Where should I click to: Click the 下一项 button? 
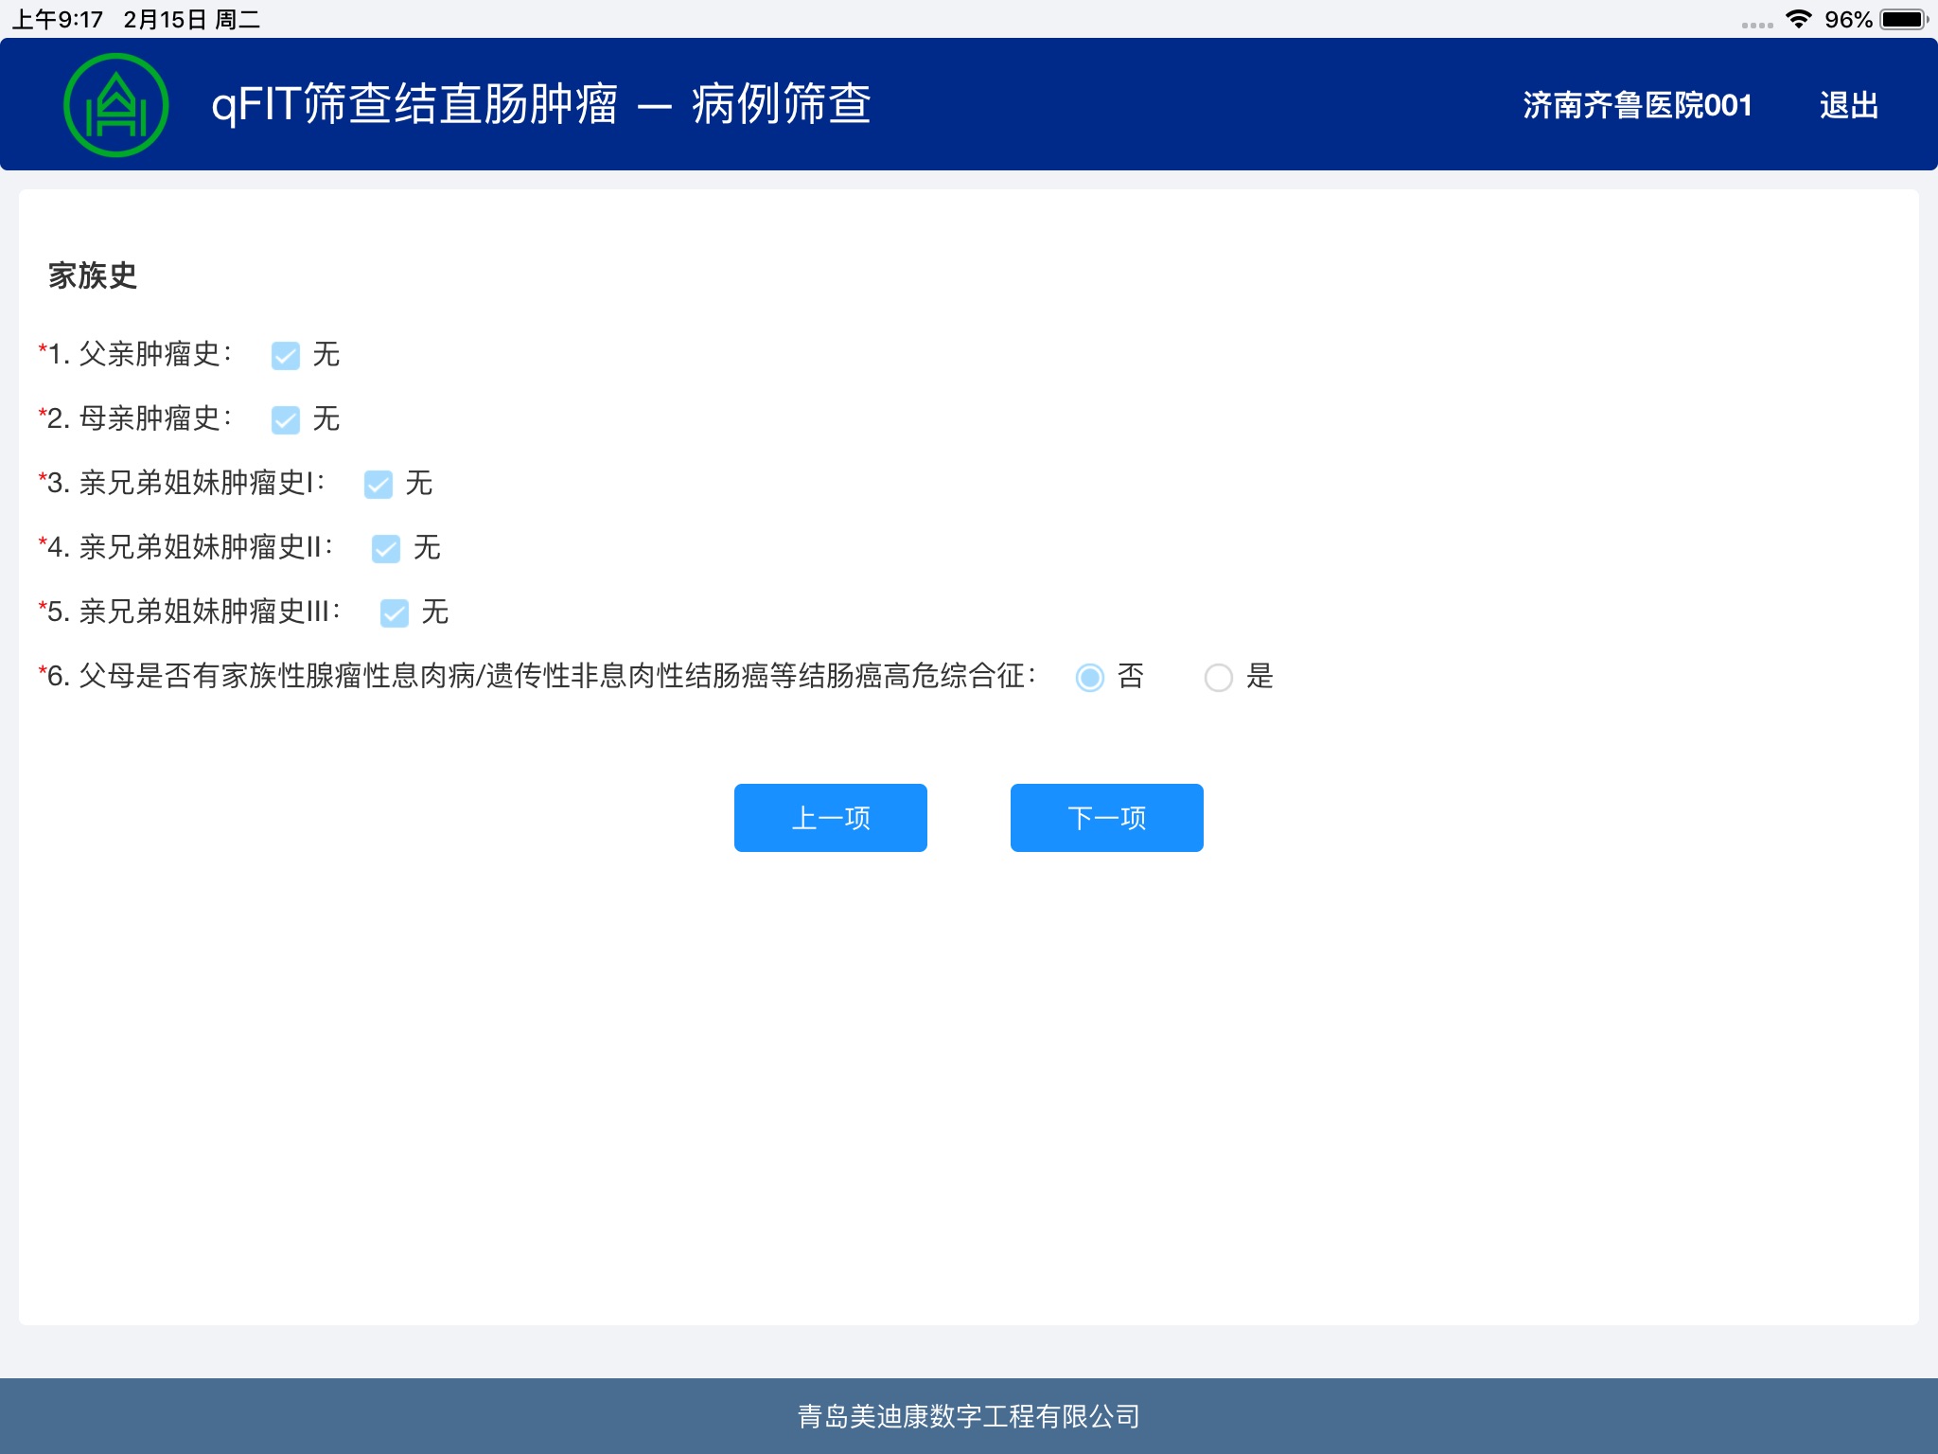click(1107, 818)
